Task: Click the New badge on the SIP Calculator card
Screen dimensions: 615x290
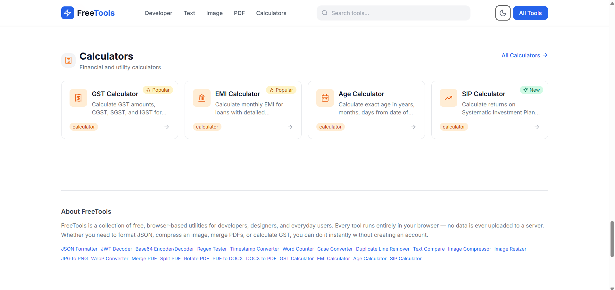Action: click(531, 90)
